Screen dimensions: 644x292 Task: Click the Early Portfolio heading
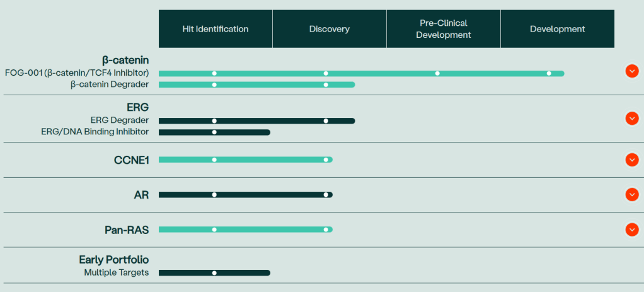click(x=114, y=260)
